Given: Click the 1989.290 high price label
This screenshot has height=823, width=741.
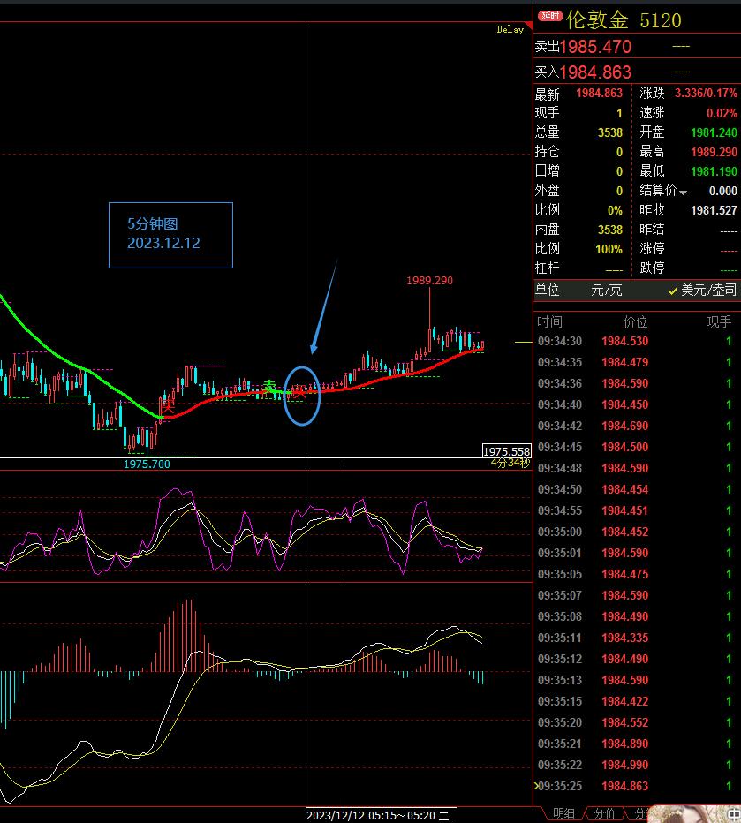Looking at the screenshot, I should tap(429, 281).
